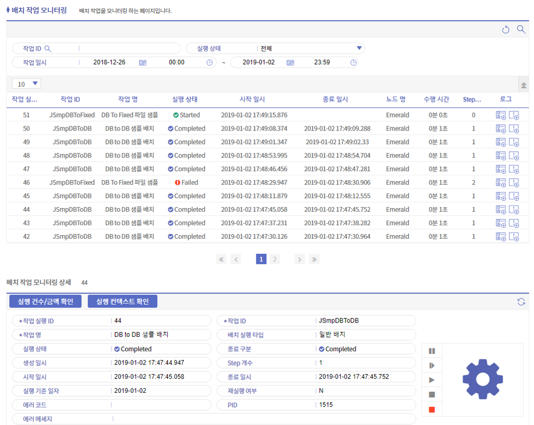
Task: Click the reset icon in top toolbar
Action: tap(506, 30)
